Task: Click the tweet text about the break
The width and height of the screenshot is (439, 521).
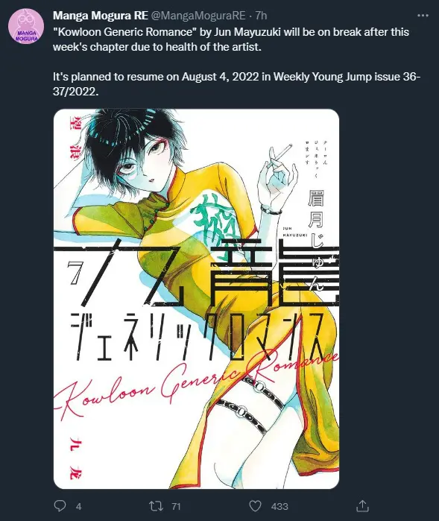Action: click(x=231, y=40)
